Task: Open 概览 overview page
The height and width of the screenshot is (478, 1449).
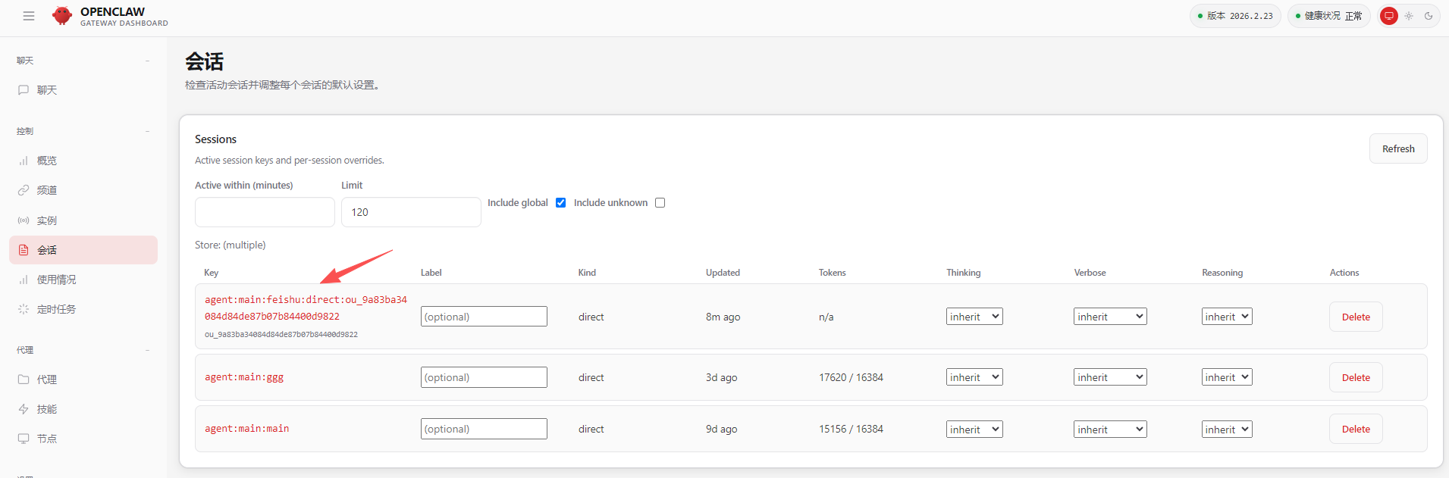Action: point(83,161)
